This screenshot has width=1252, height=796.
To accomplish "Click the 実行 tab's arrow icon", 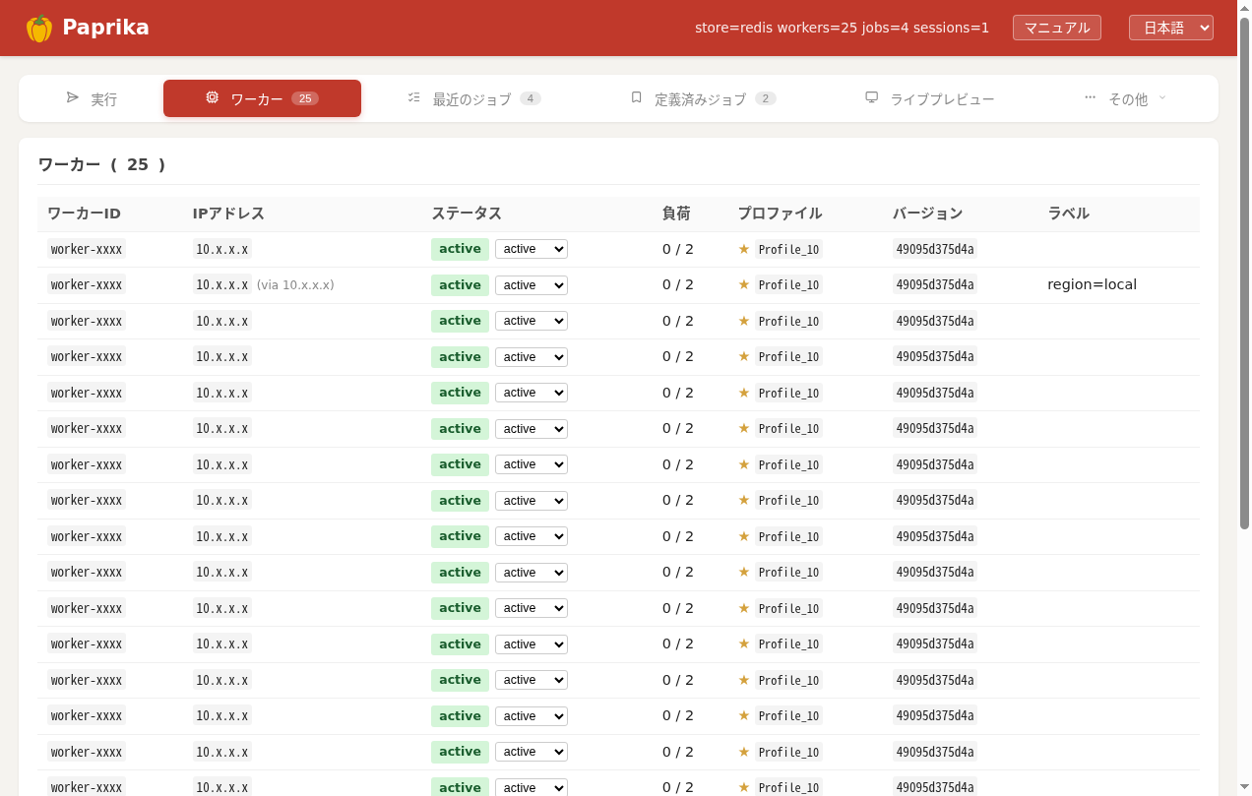I will tap(73, 97).
